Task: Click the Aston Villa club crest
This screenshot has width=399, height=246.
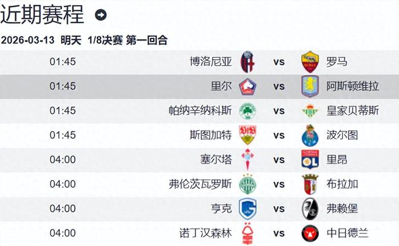Action: pyautogui.click(x=310, y=86)
